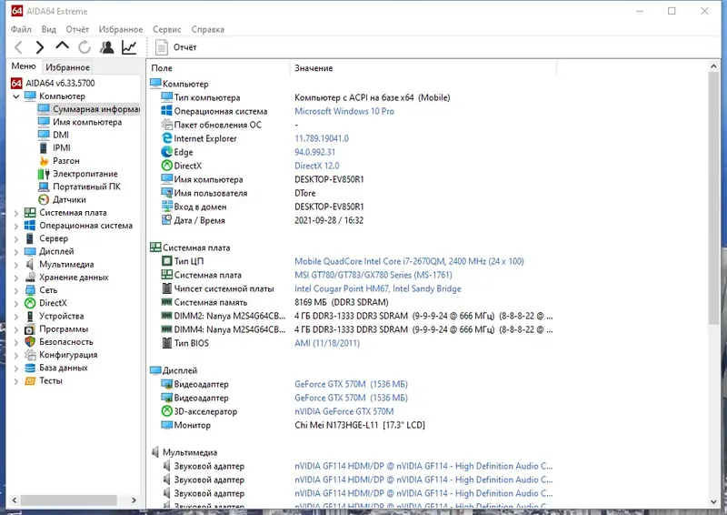Expand the Системная плата tree node
727x515 pixels.
(x=15, y=213)
